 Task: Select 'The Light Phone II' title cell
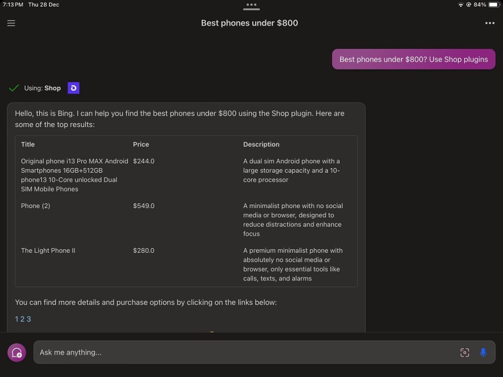[48, 250]
